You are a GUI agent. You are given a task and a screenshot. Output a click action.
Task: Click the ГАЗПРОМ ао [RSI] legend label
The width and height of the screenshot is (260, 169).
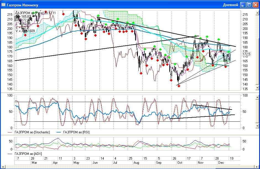pyautogui.click(x=76, y=132)
